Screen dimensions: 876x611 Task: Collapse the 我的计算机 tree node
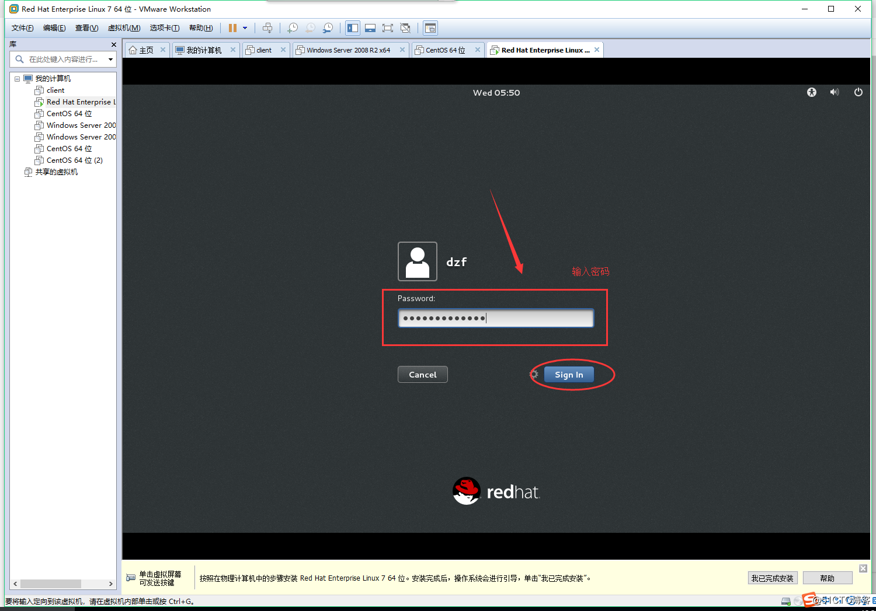click(x=17, y=79)
